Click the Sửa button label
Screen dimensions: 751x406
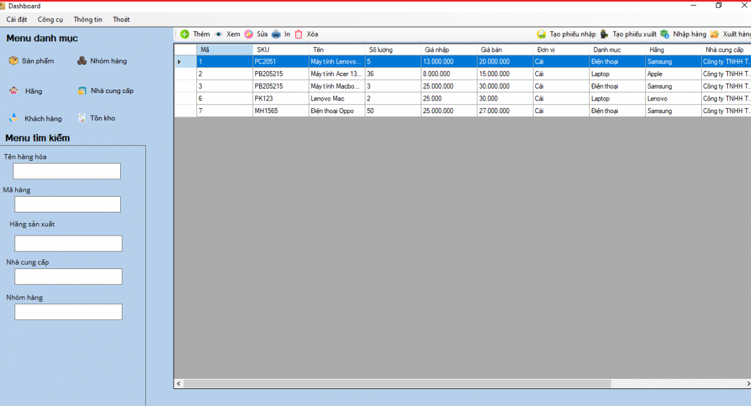pos(262,34)
